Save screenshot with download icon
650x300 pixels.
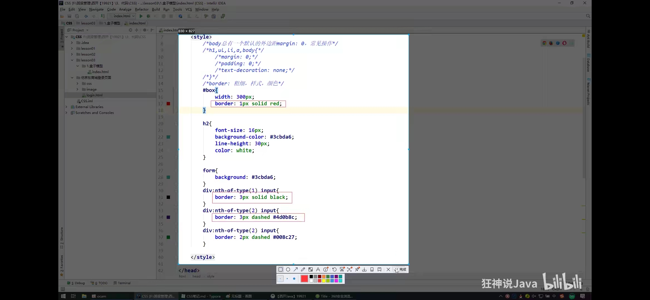pyautogui.click(x=364, y=269)
